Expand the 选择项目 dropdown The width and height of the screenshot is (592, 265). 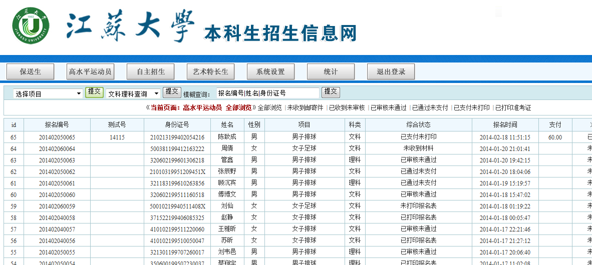tap(48, 94)
